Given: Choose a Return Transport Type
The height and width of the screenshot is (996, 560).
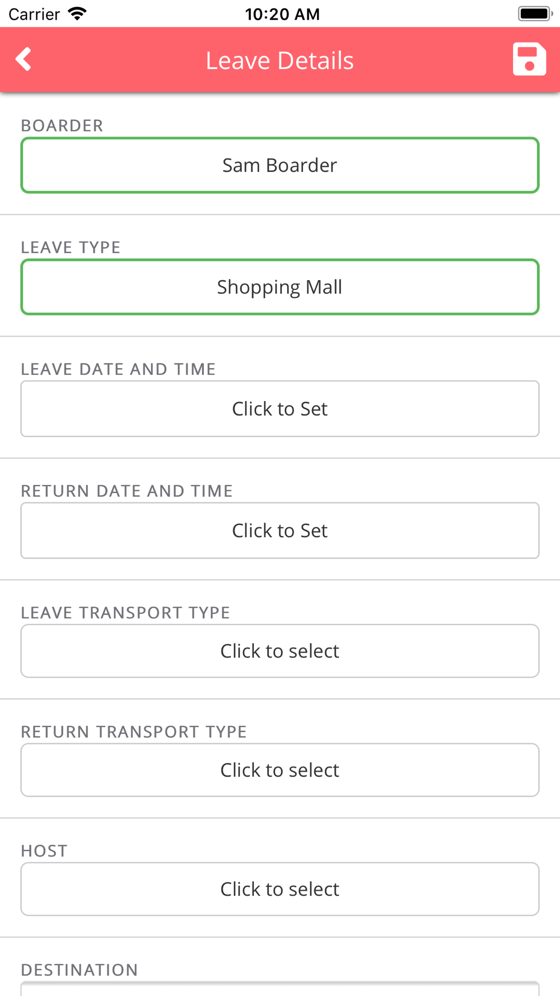Looking at the screenshot, I should tap(280, 770).
